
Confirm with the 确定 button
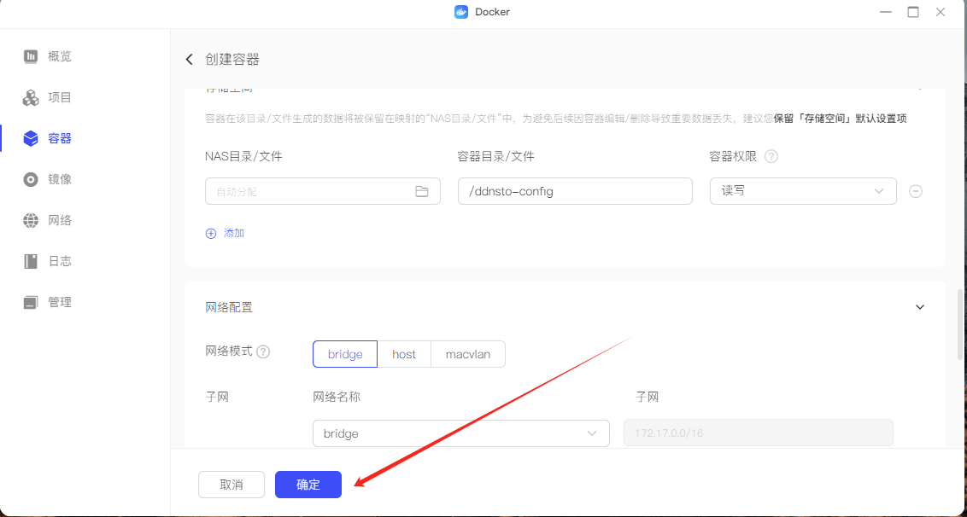(308, 485)
